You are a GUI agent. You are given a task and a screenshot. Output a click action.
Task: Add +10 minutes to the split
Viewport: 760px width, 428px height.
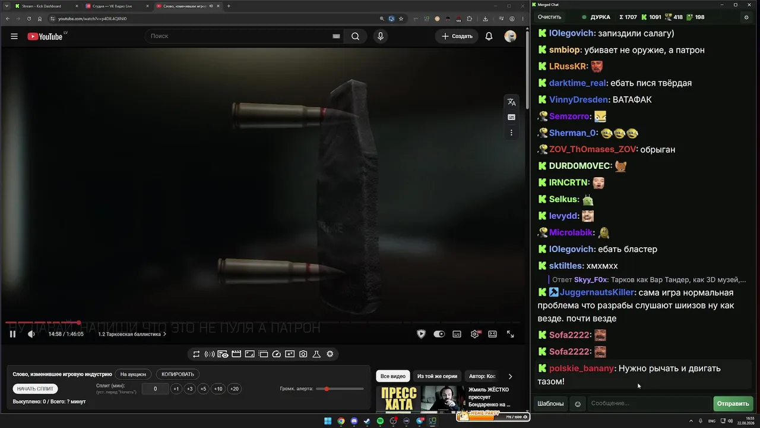click(x=218, y=389)
